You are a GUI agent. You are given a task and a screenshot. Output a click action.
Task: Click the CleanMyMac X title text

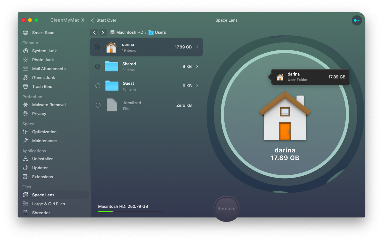click(67, 20)
